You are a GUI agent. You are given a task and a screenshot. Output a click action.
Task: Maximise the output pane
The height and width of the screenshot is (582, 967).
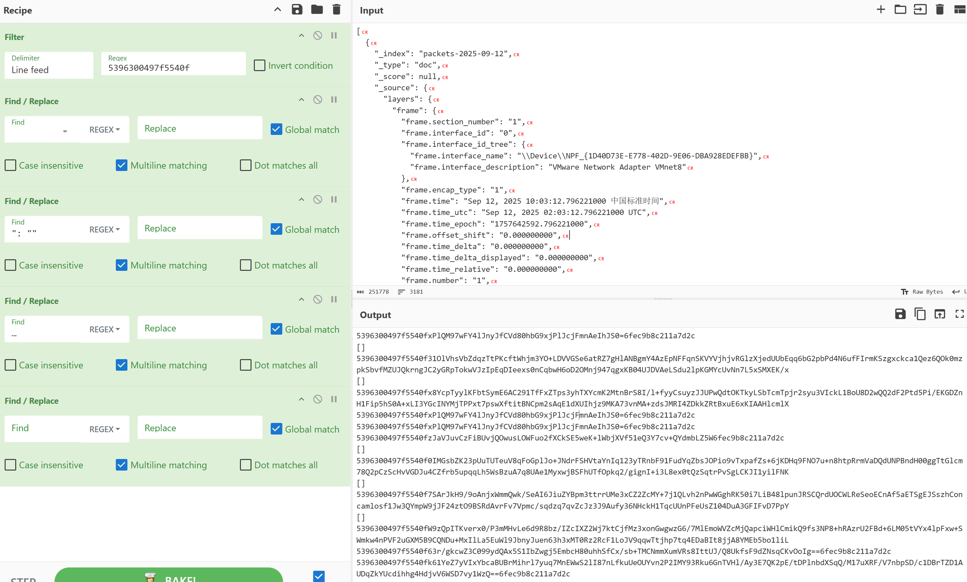coord(959,314)
